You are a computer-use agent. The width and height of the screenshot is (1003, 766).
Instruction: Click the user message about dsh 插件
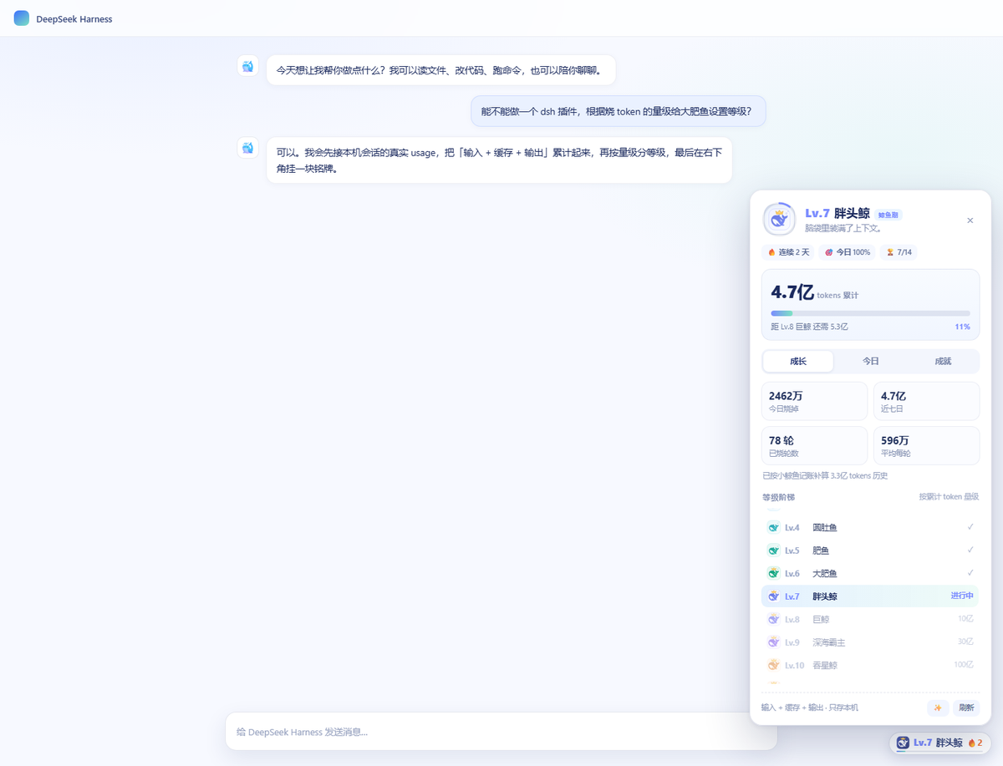coord(618,111)
